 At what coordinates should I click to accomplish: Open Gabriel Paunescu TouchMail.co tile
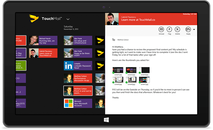pos(43,53)
